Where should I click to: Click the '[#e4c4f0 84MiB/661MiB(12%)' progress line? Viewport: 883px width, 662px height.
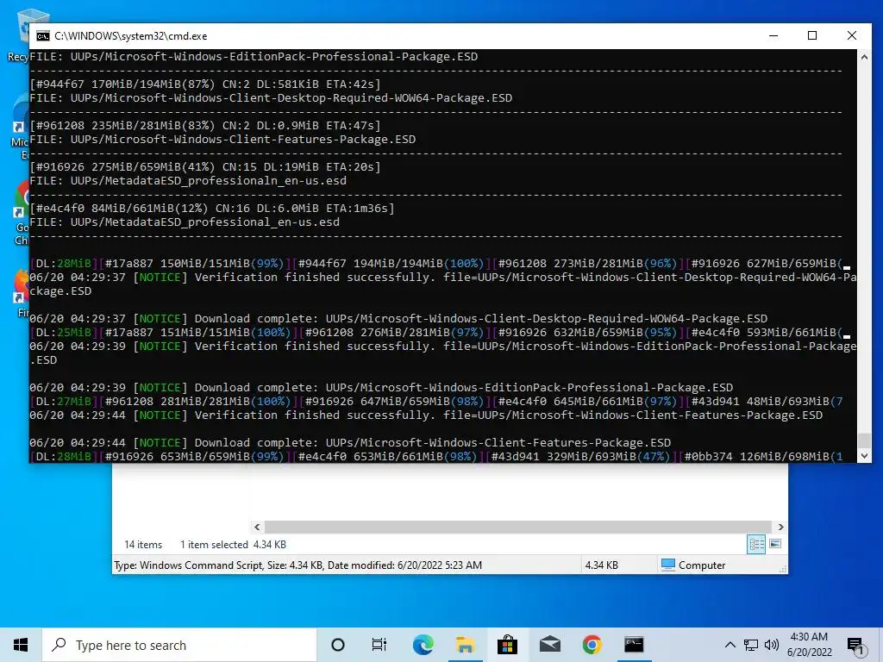tap(212, 209)
